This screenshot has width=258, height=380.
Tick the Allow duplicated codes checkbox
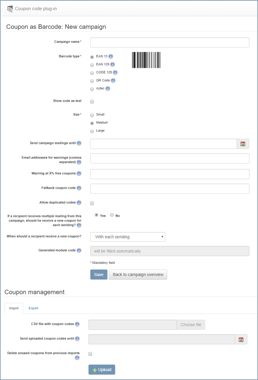pos(92,203)
